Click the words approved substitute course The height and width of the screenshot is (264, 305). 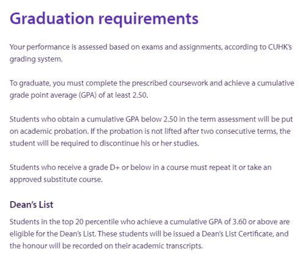[56, 180]
